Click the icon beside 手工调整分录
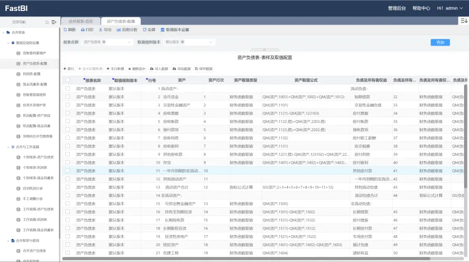469x262 pixels. tap(18, 199)
